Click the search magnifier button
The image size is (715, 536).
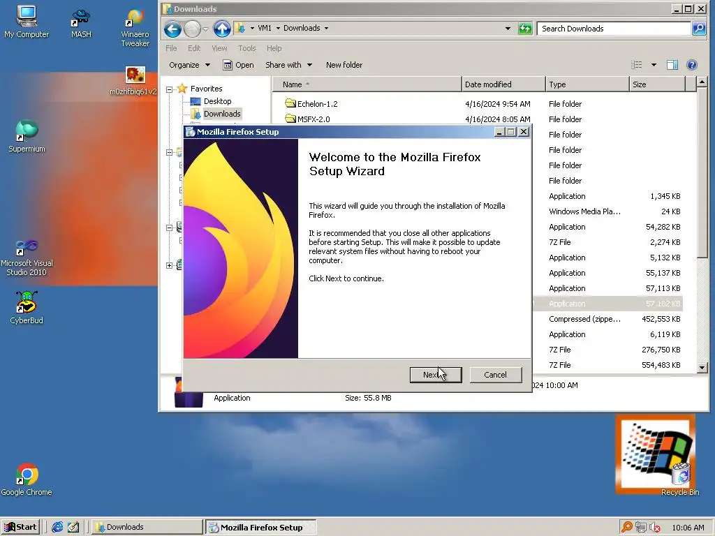pyautogui.click(x=698, y=28)
